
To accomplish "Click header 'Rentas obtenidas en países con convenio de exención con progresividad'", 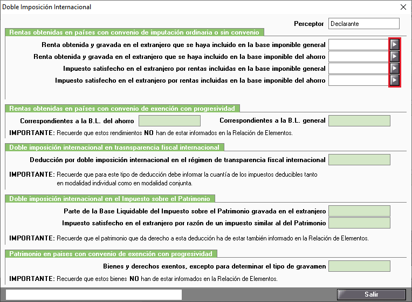I will point(122,109).
